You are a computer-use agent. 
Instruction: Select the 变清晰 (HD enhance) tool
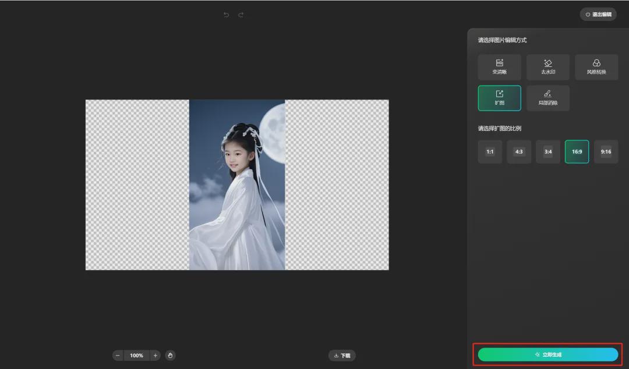tap(499, 67)
